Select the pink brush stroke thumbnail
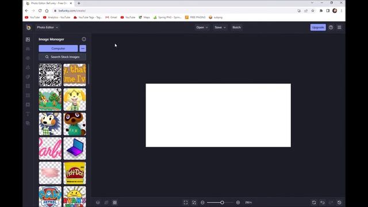Image resolution: width=368 pixels, height=207 pixels. pos(50,173)
